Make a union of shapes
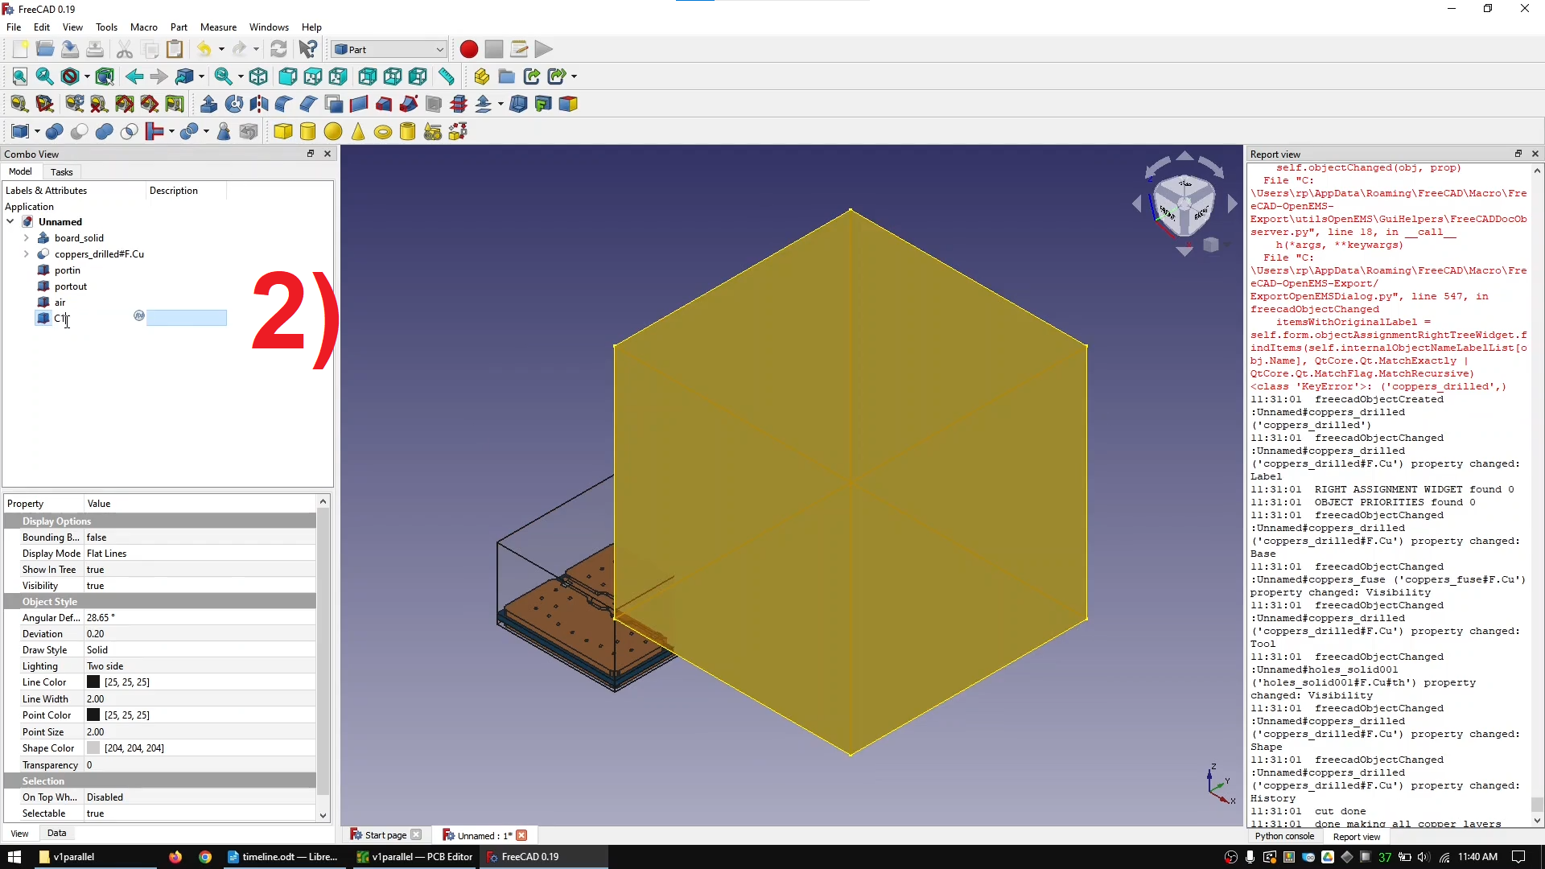 tap(104, 131)
